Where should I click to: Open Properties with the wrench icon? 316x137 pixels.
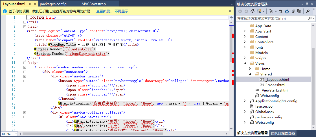tap(308, 11)
